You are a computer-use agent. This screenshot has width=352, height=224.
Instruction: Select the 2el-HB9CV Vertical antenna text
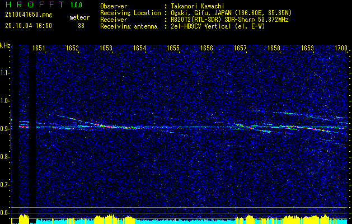[218, 26]
